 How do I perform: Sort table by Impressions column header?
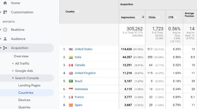click(x=128, y=17)
